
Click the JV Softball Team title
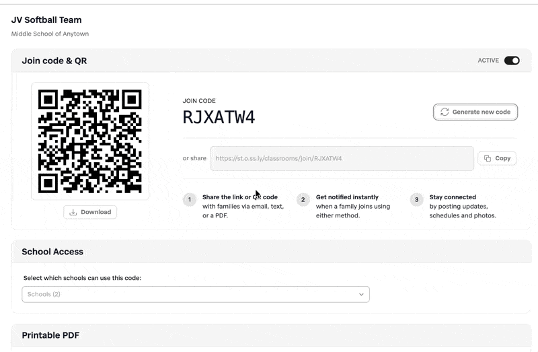coord(46,20)
